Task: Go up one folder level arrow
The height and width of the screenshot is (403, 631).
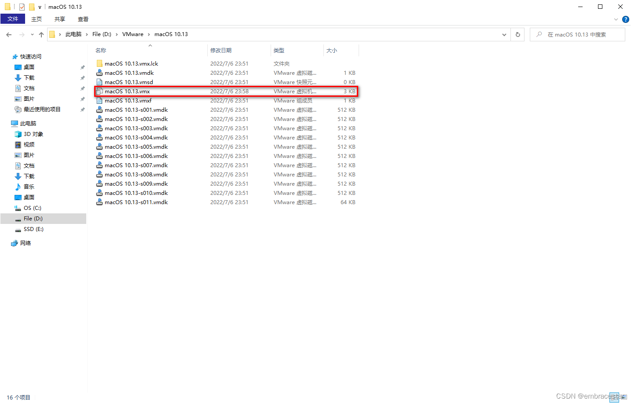Action: click(x=41, y=34)
